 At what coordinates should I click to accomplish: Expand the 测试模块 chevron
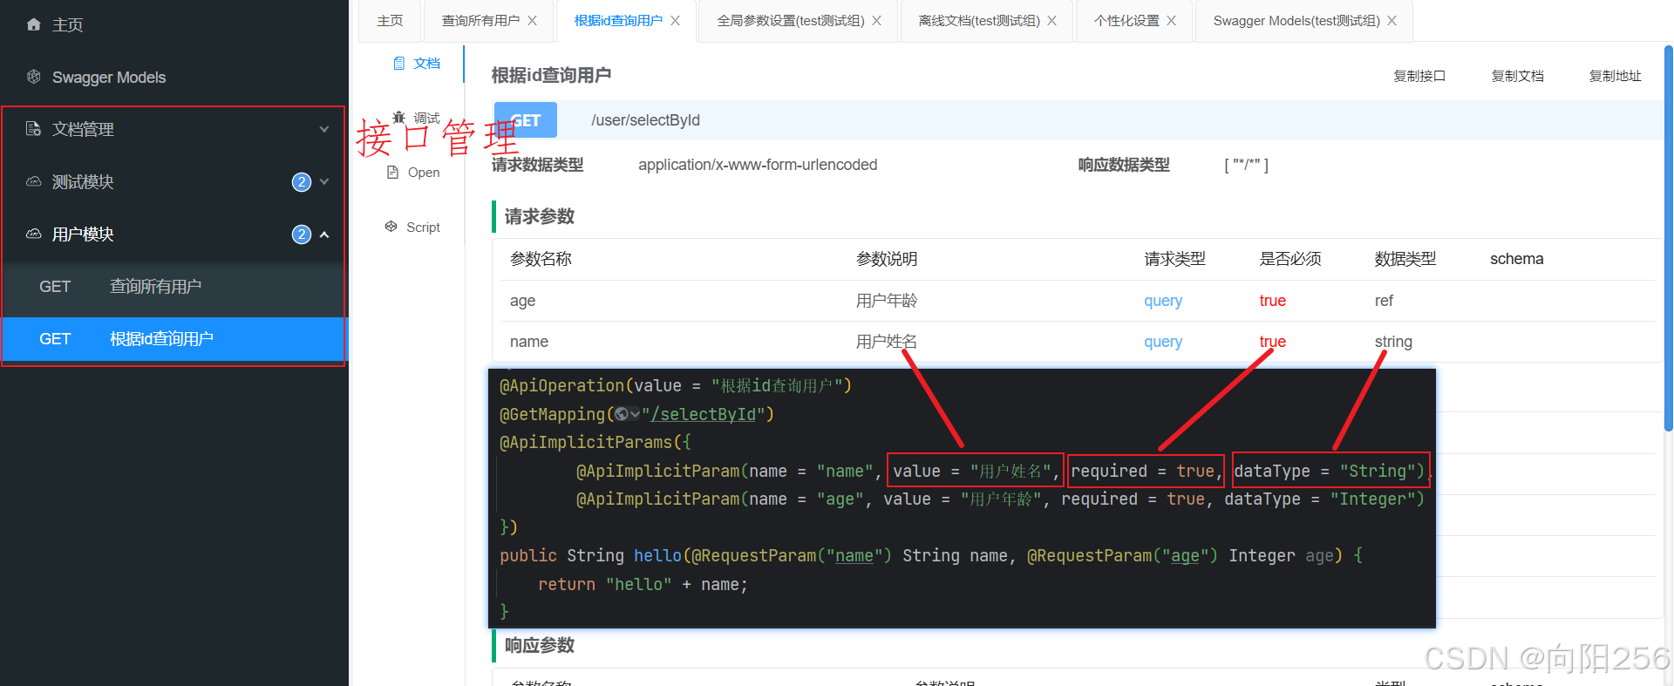click(324, 181)
